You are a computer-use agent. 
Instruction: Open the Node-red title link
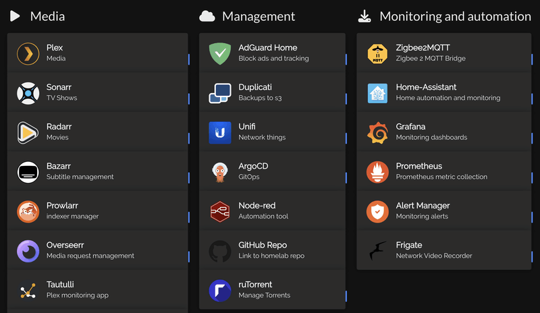coord(257,206)
